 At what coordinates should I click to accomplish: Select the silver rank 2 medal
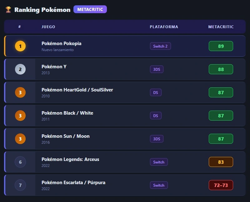click(20, 69)
